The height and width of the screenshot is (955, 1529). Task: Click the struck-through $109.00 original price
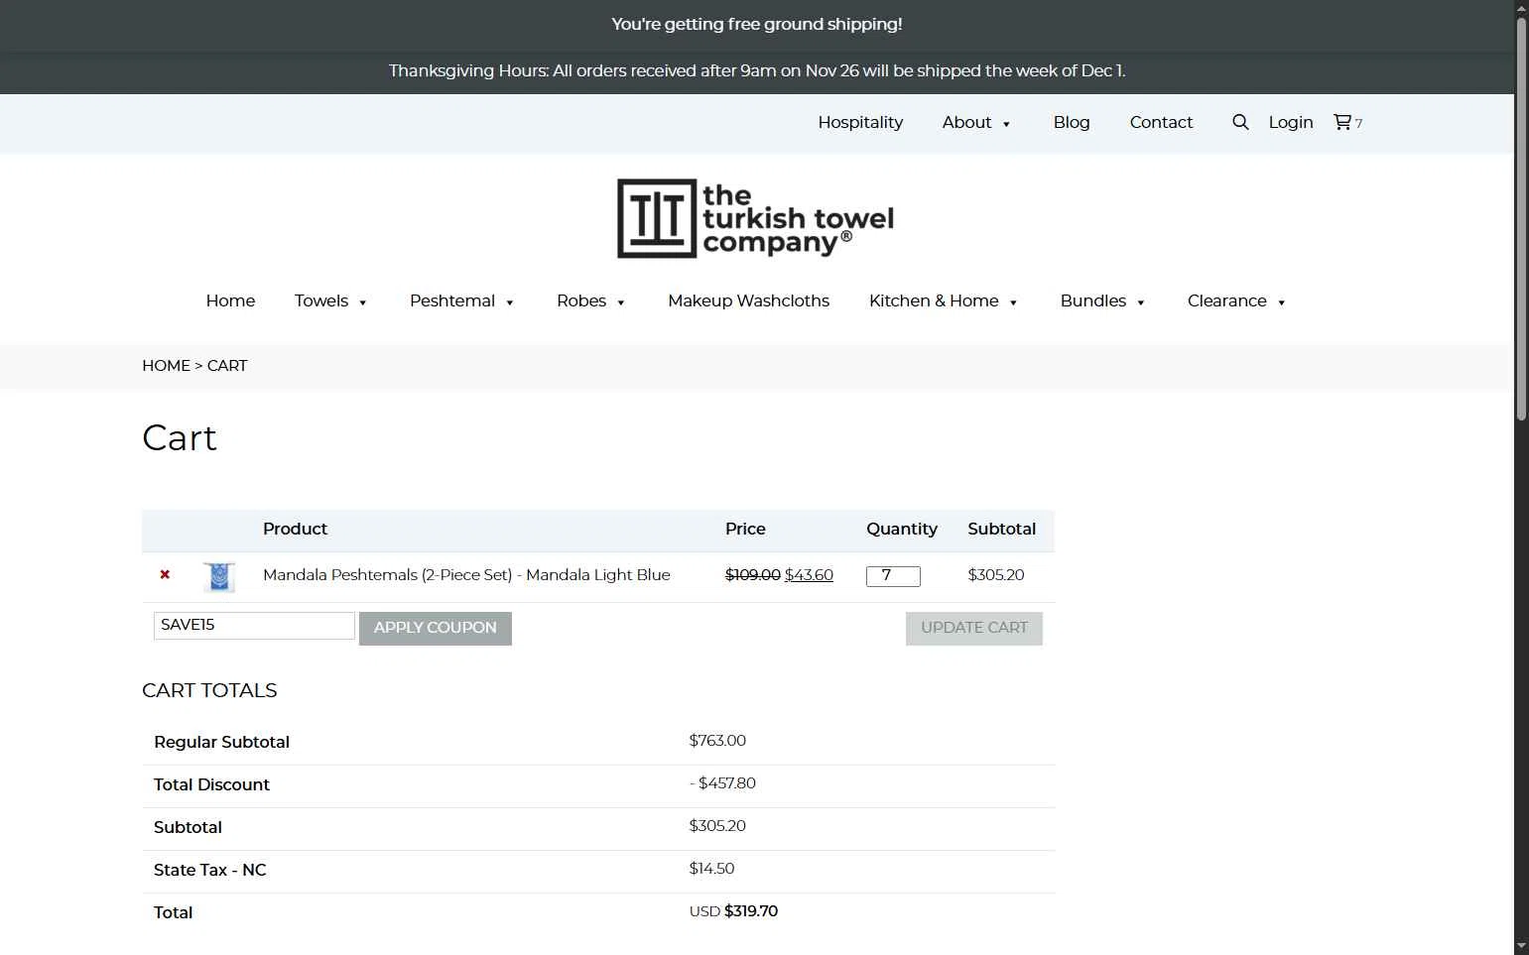pos(753,574)
